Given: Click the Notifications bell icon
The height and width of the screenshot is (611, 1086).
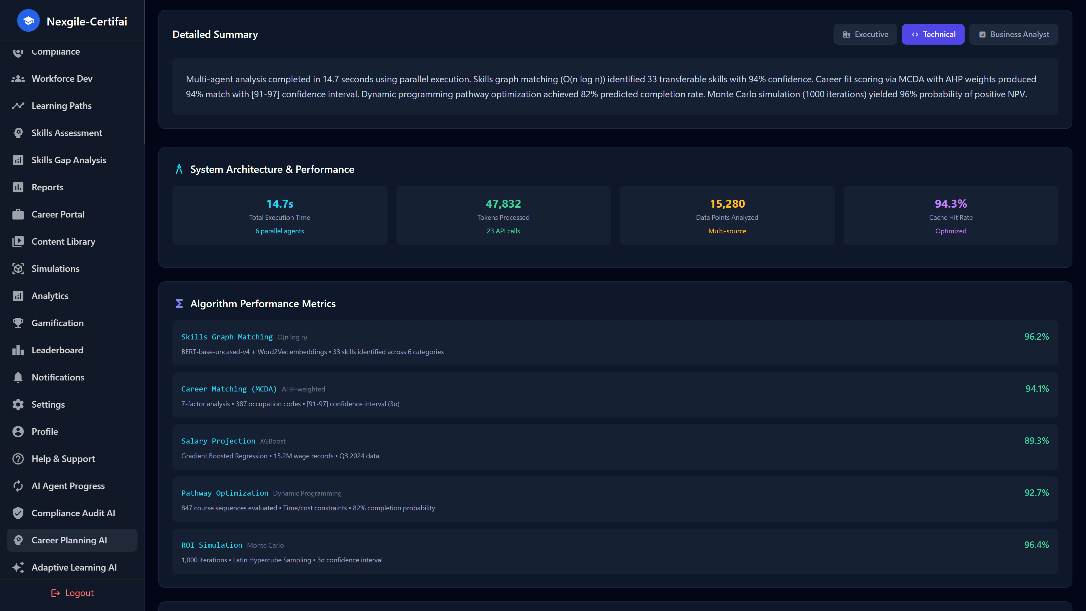Looking at the screenshot, I should (18, 377).
